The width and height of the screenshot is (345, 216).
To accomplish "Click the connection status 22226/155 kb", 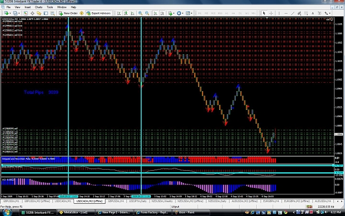I will 326,207.
